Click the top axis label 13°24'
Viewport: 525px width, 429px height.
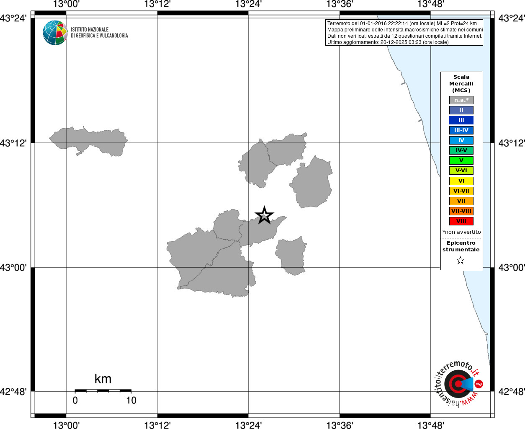tap(249, 4)
